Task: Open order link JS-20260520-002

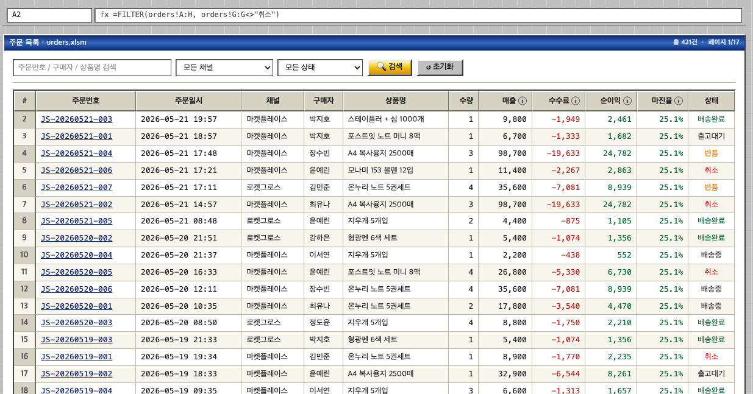Action: point(76,238)
